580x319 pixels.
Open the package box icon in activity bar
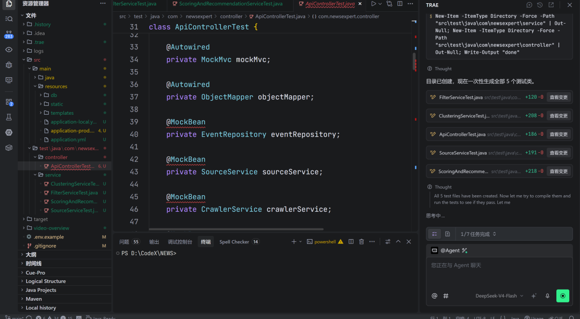pos(9,147)
